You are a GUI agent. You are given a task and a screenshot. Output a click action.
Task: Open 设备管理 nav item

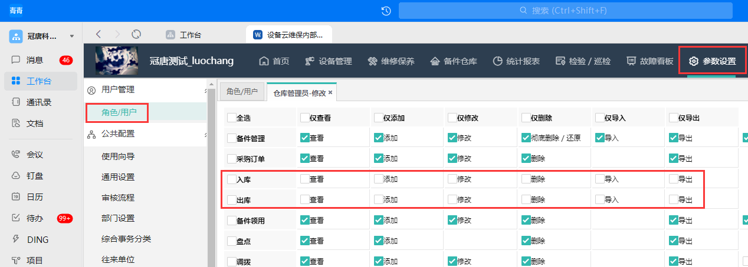tap(328, 61)
